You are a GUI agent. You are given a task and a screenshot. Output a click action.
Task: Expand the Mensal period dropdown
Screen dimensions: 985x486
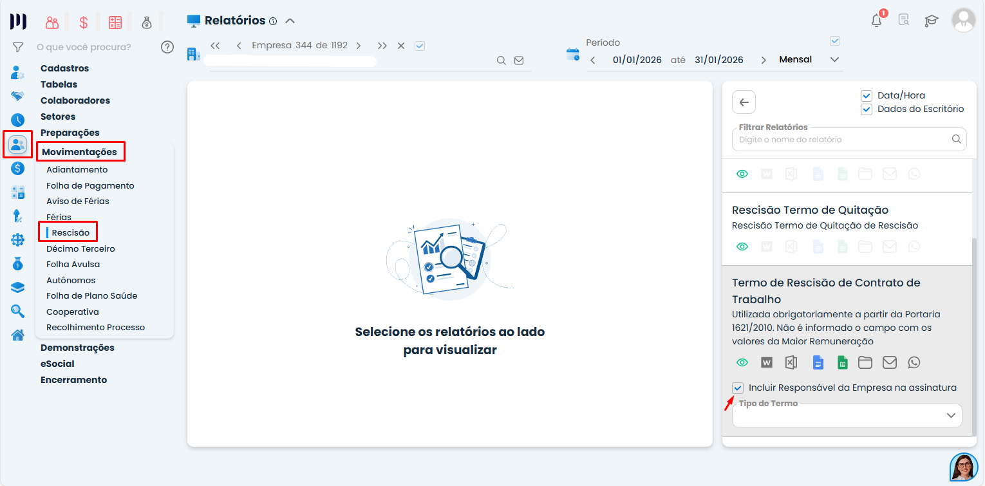834,60
